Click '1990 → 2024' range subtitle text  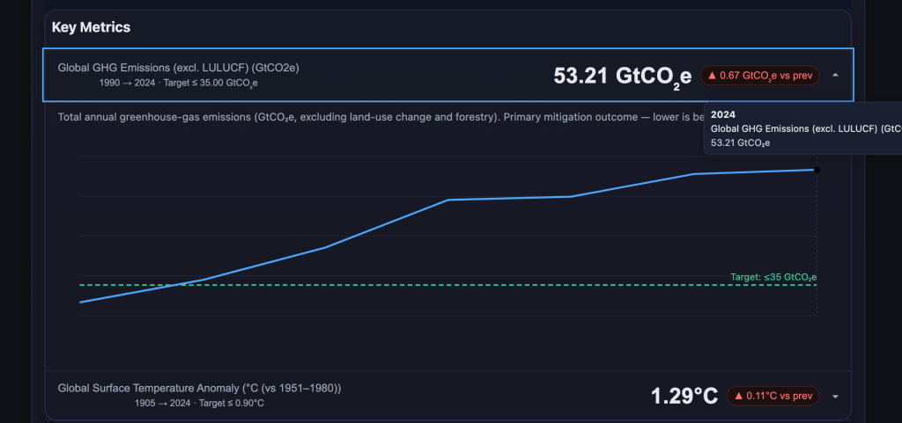click(129, 84)
